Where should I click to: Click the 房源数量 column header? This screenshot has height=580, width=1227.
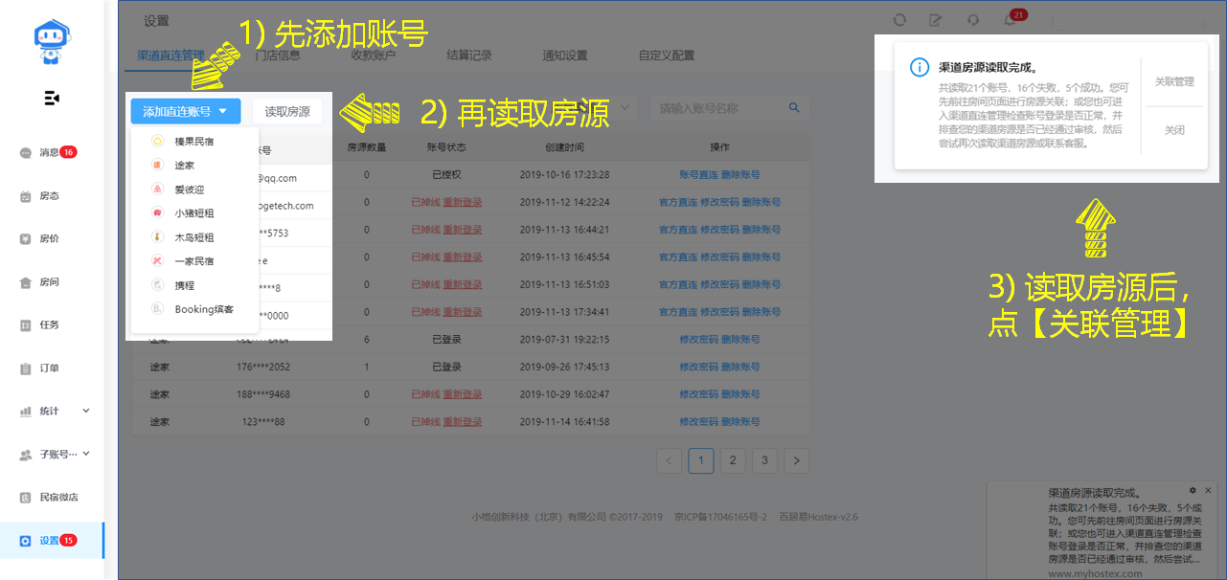(366, 147)
